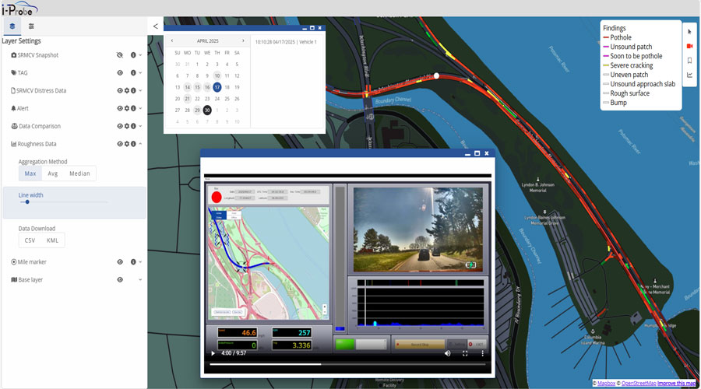Open settings gear for Data Comparison
Viewport: 701px width, 389px height.
(126, 126)
